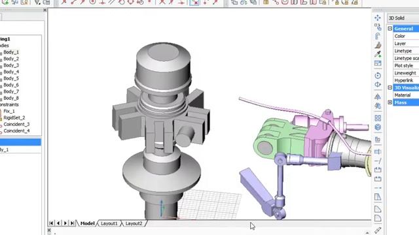
Task: Select Body_3 in the tree
Action: [x=11, y=65]
